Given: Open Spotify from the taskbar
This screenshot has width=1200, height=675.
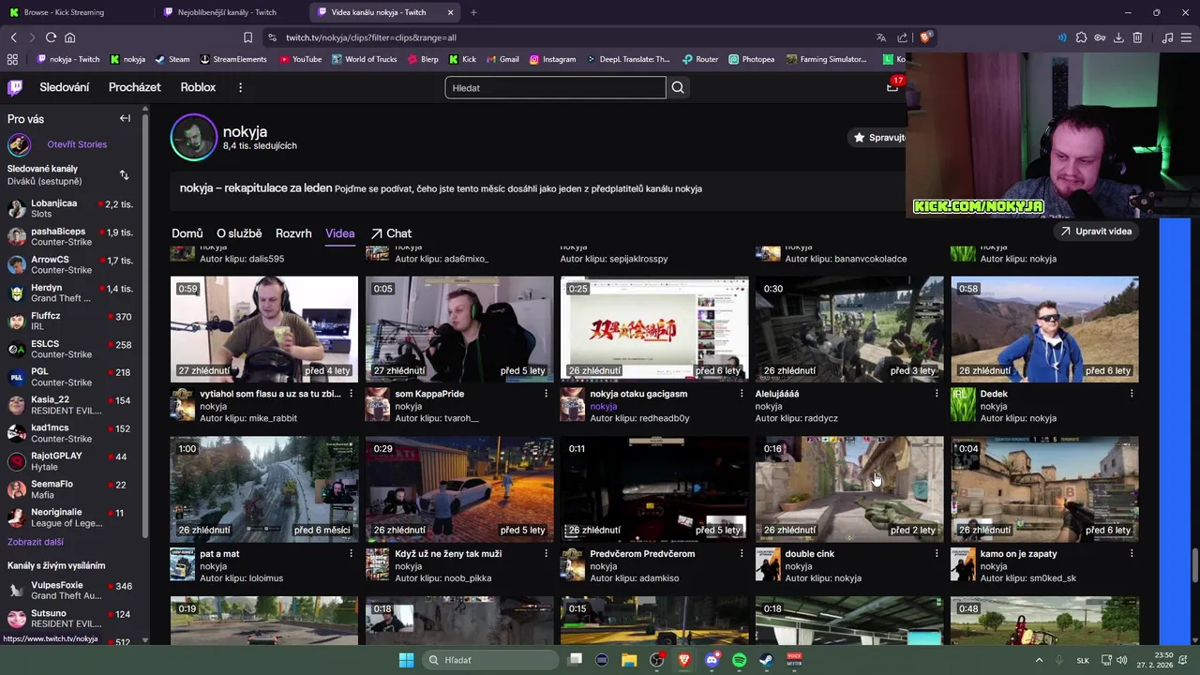Looking at the screenshot, I should click(x=739, y=660).
